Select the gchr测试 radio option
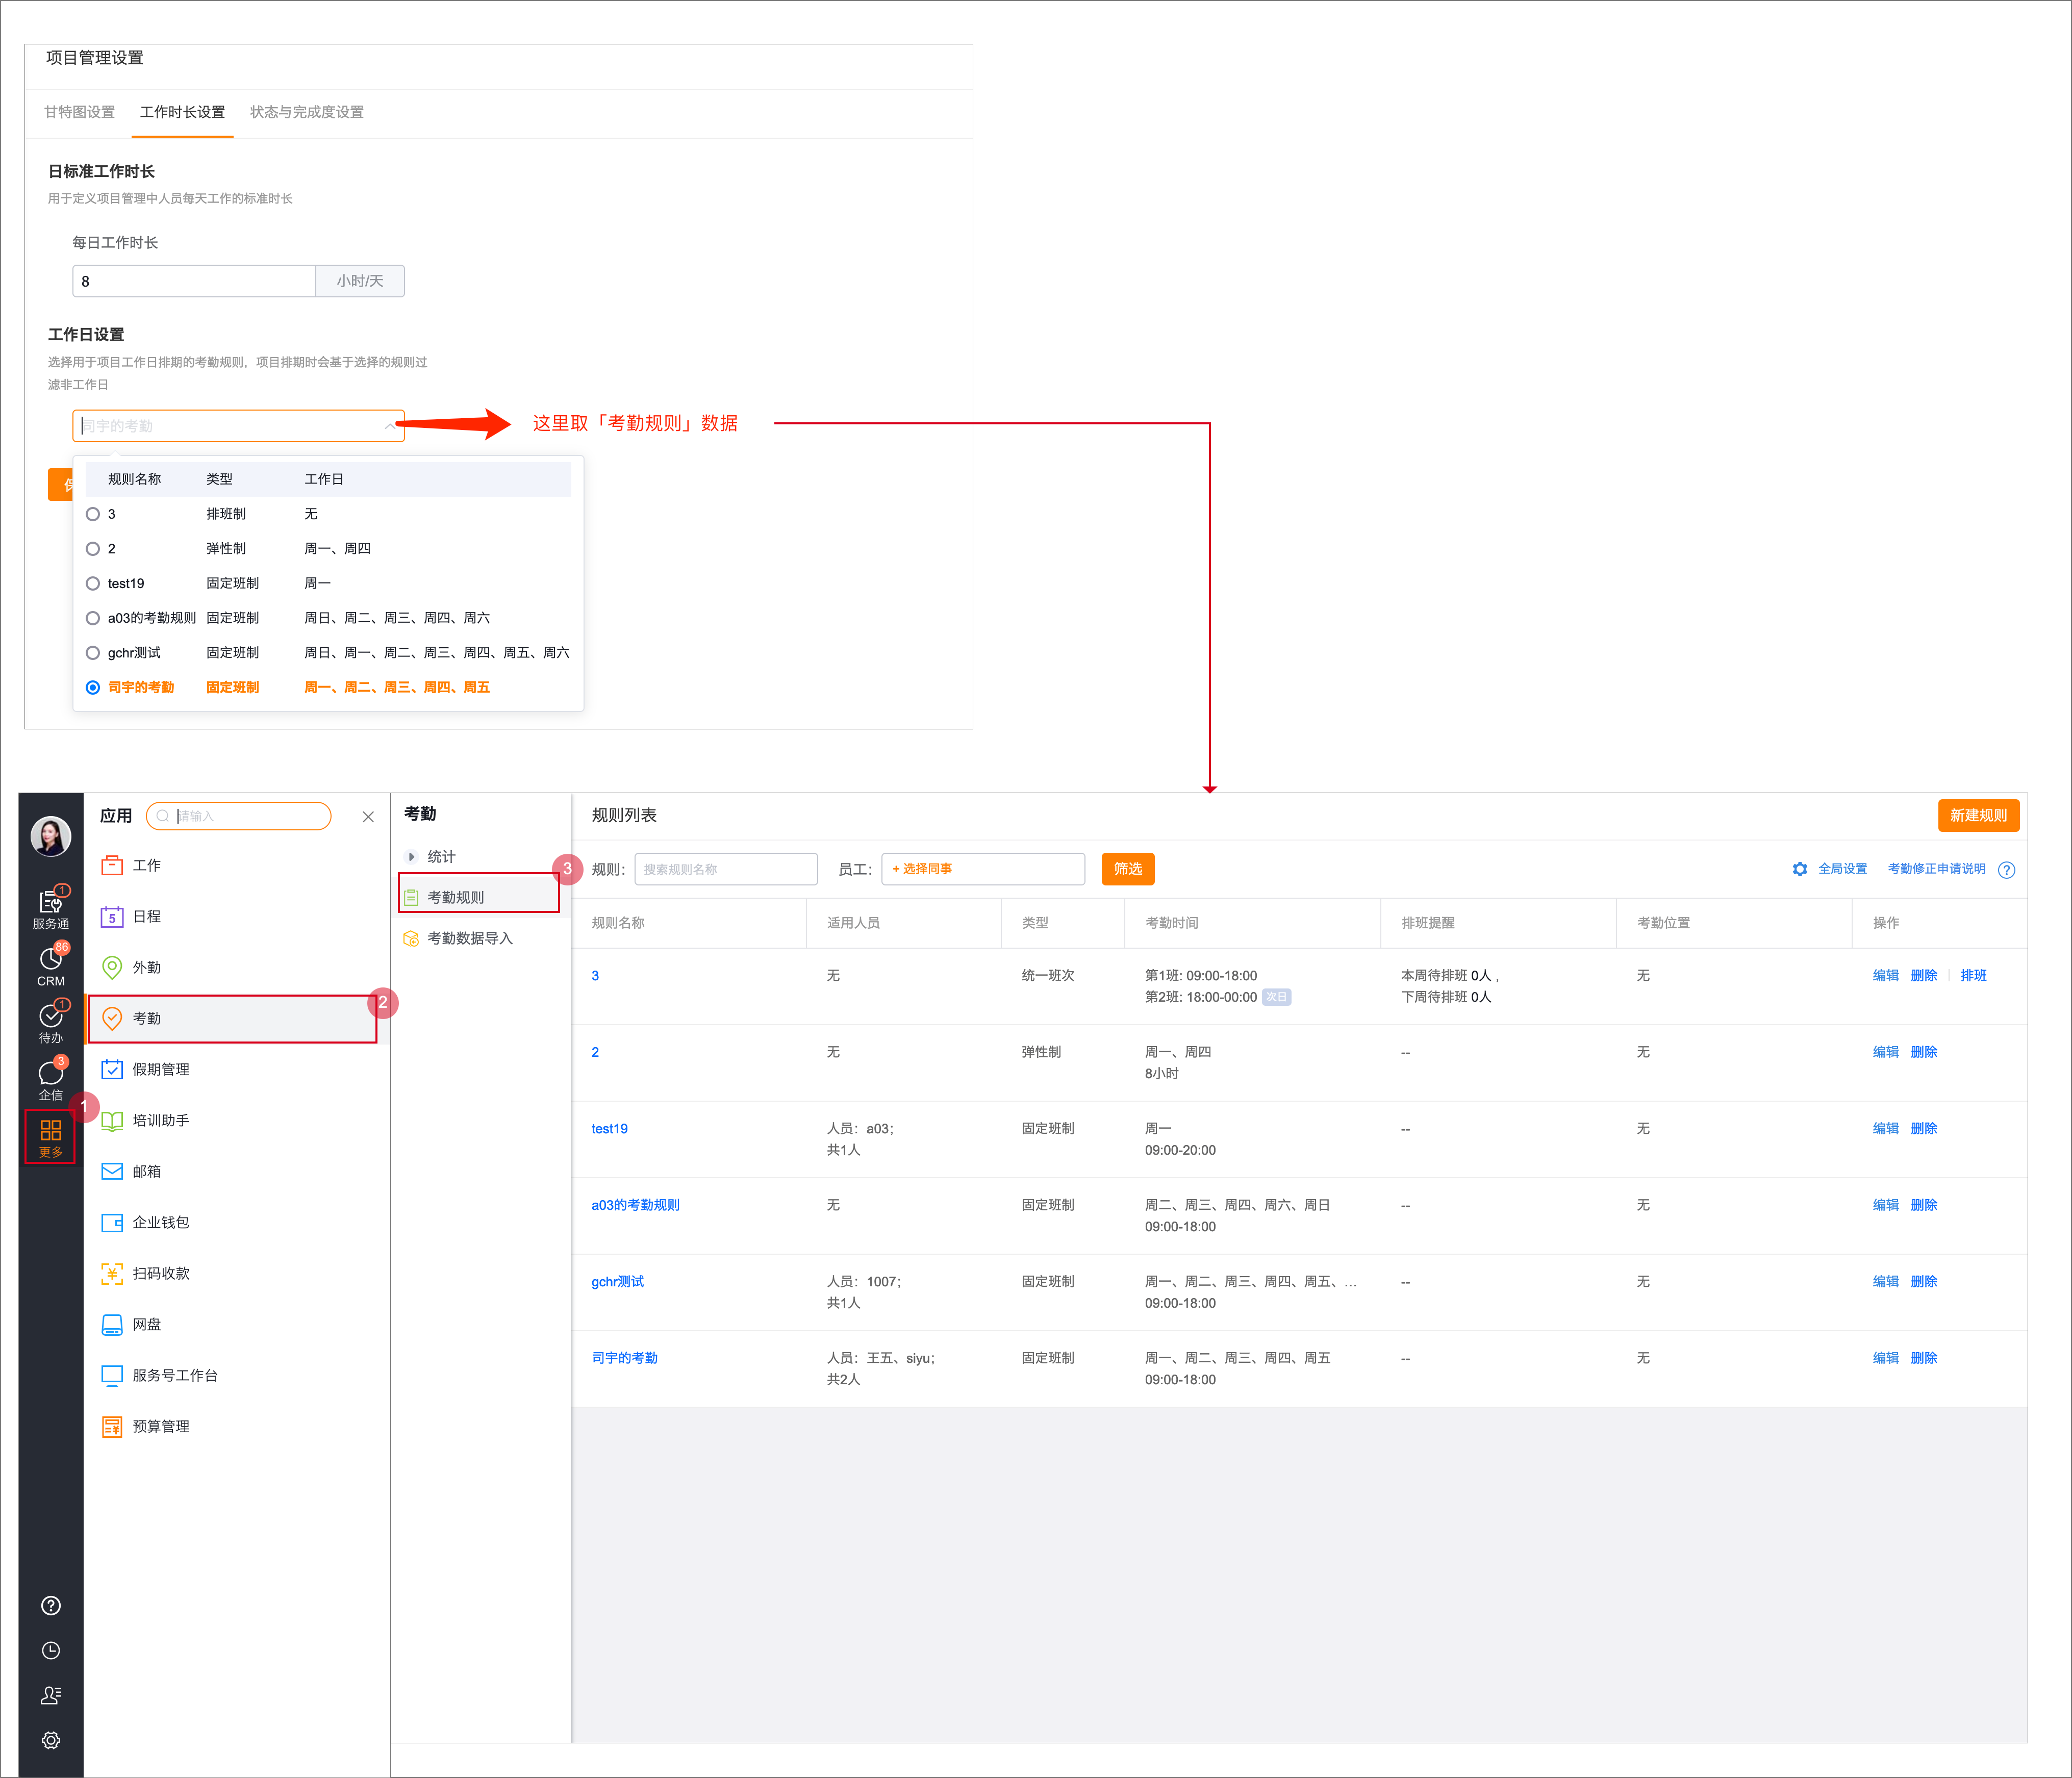This screenshot has width=2072, height=1778. 93,652
